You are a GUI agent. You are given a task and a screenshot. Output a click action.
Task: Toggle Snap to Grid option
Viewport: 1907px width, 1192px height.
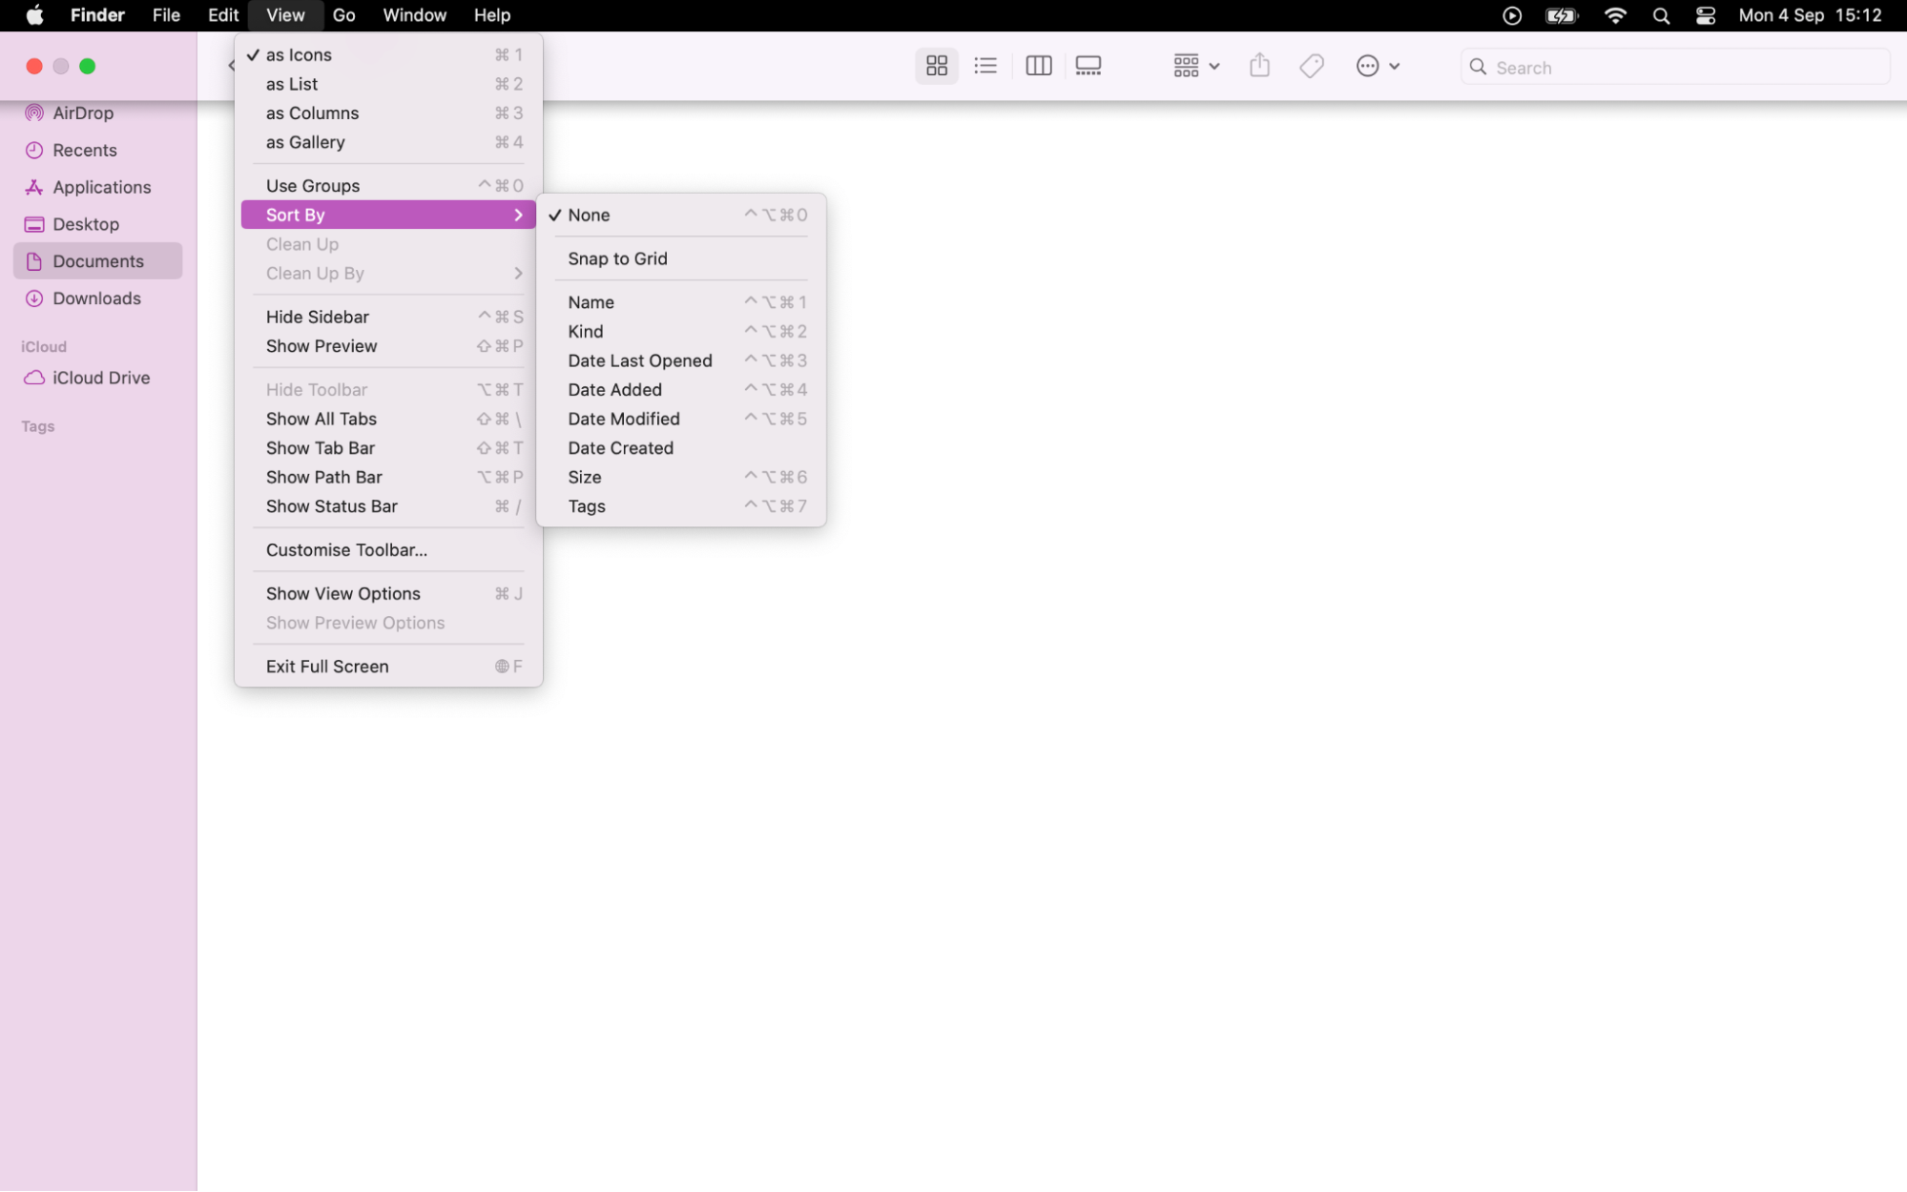point(681,259)
